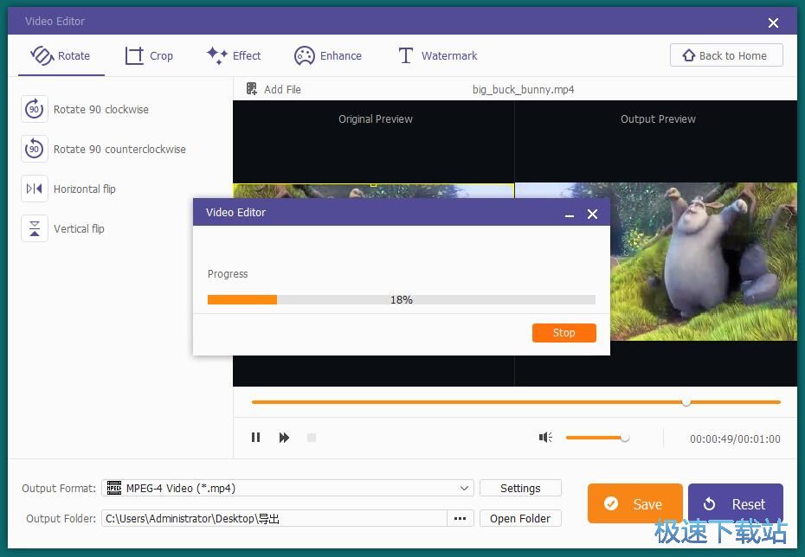Switch to the Effect tab

(234, 55)
